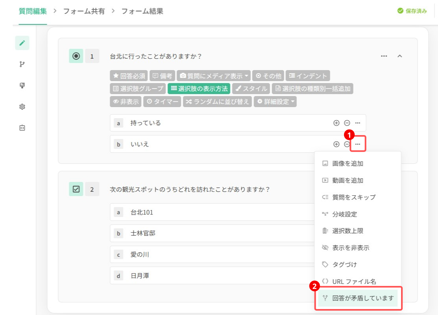Toggle 選択肢グループ option
Viewport: 438px width, 315px height.
(138, 89)
